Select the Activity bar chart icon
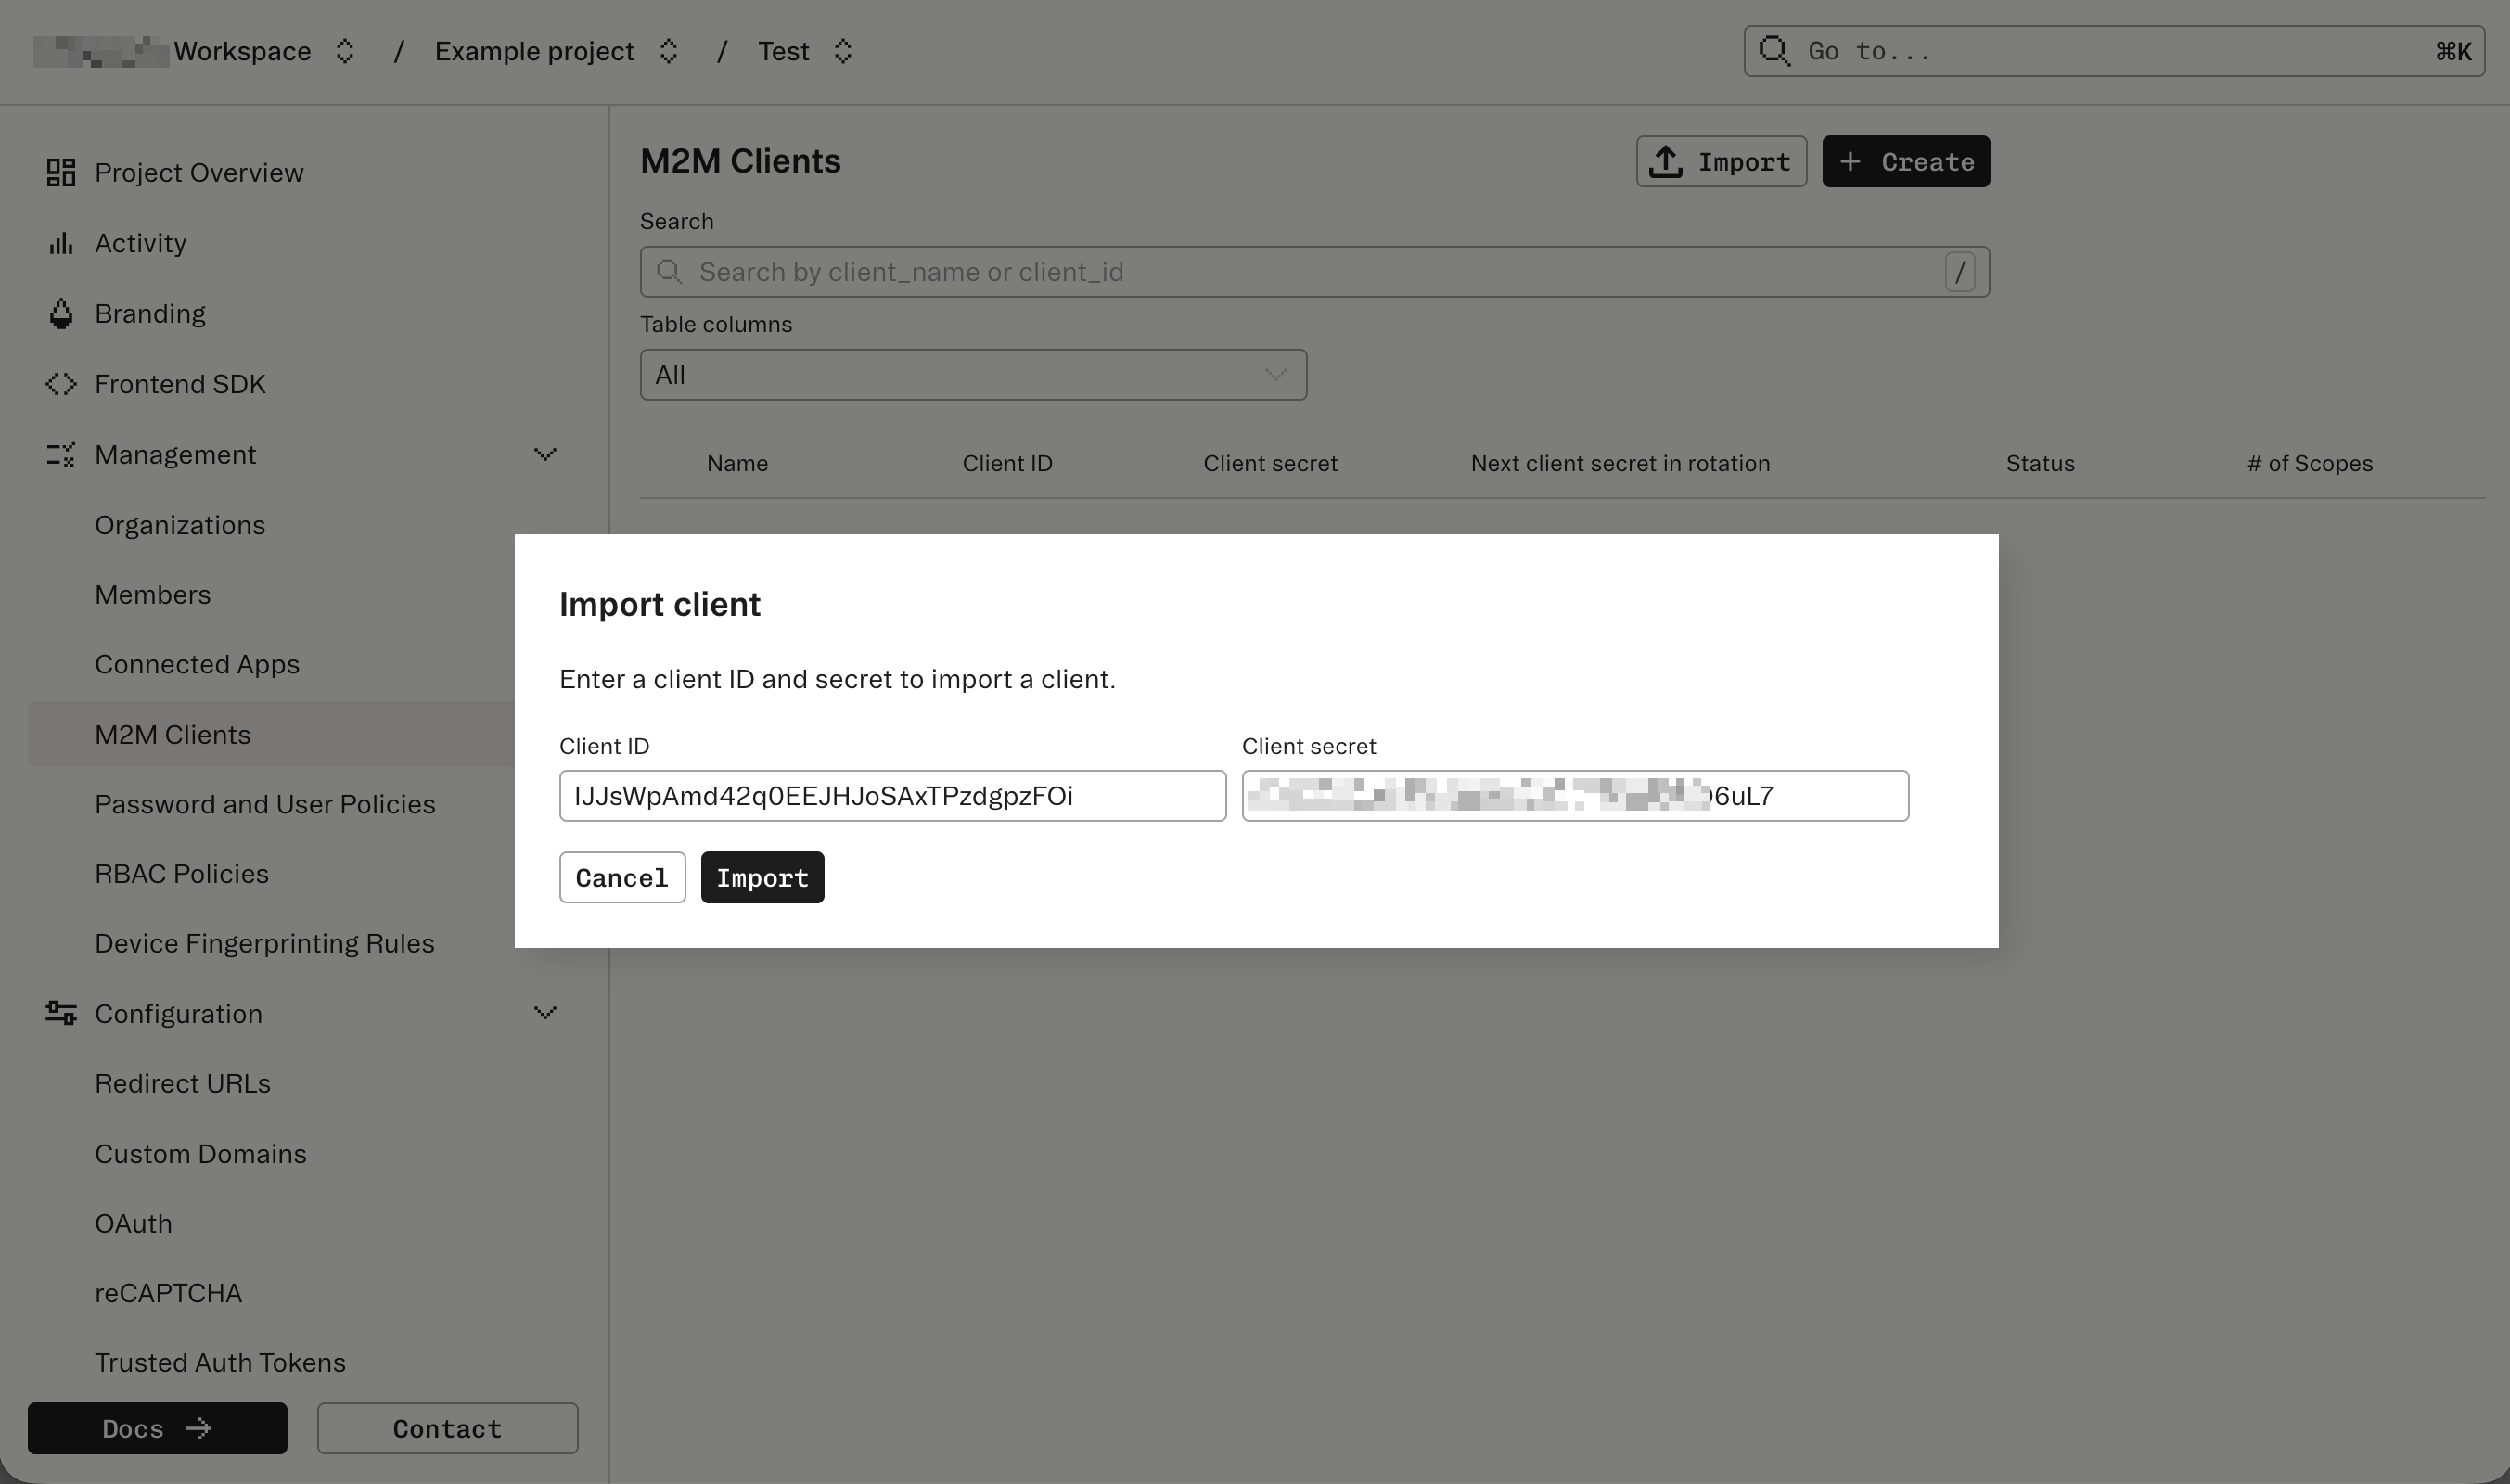Viewport: 2510px width, 1484px height. click(x=60, y=242)
